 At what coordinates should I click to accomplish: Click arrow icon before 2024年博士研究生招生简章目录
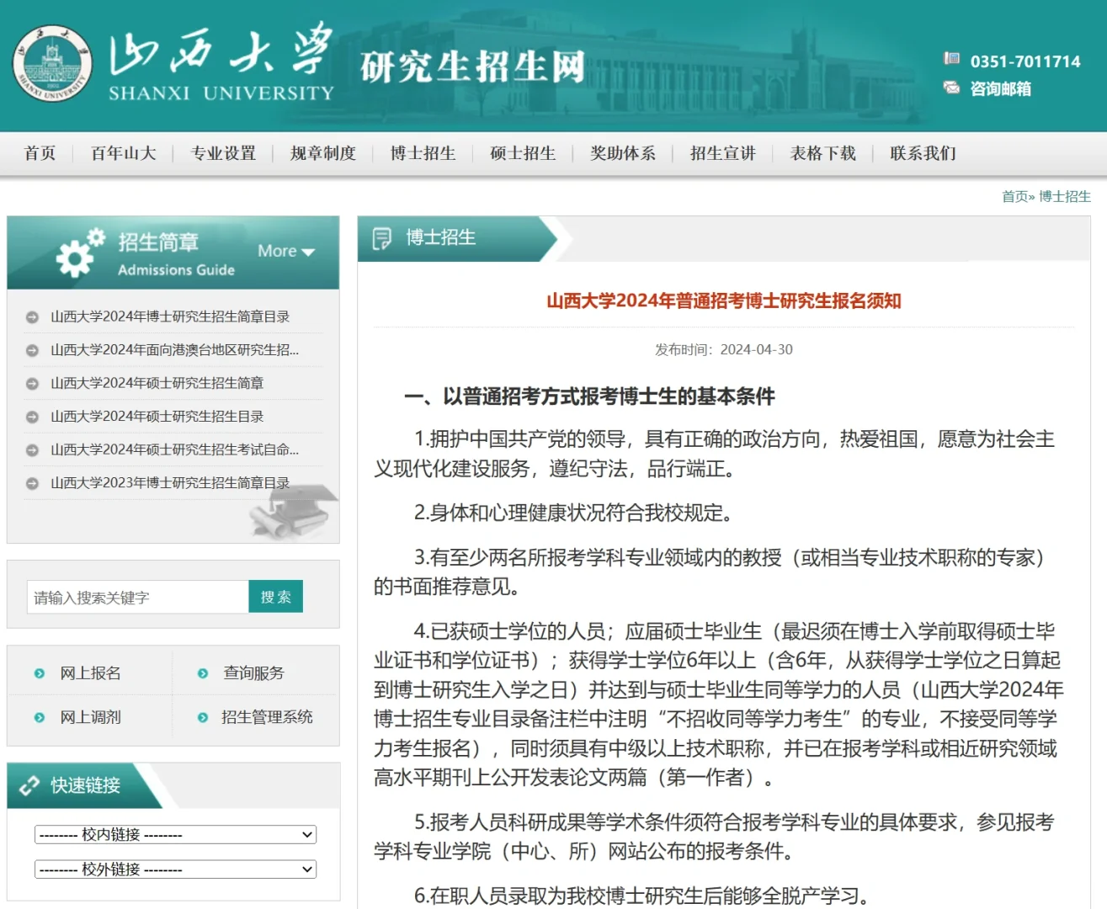click(x=32, y=317)
